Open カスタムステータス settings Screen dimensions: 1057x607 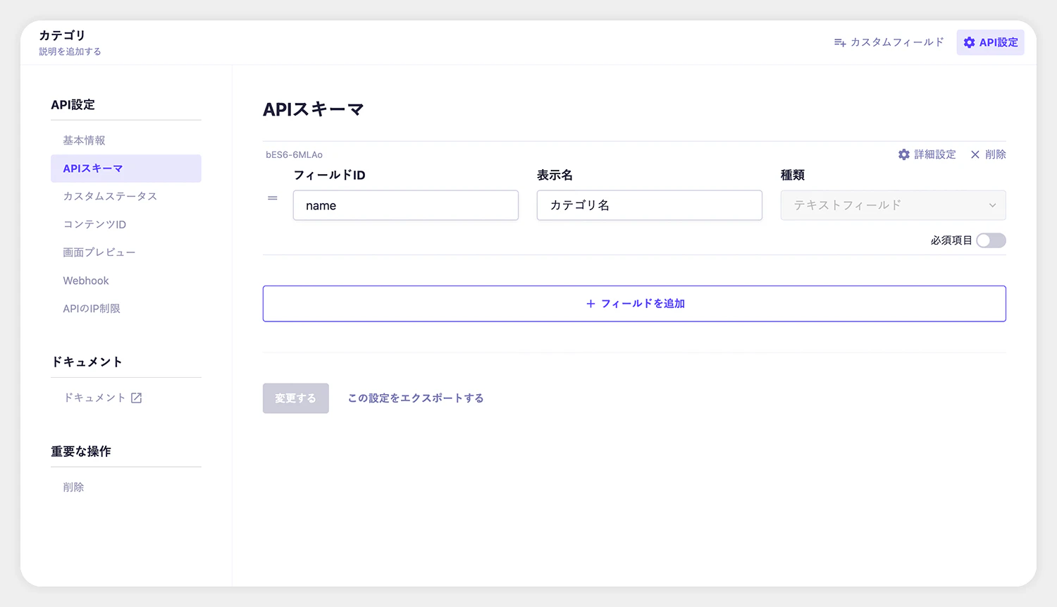coord(110,196)
